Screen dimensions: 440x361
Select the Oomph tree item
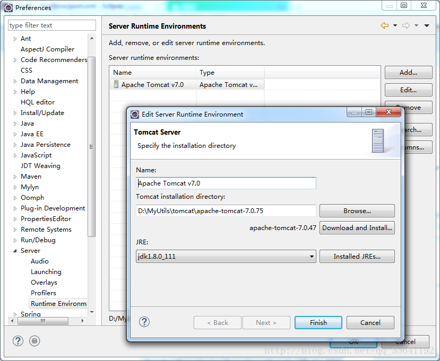[32, 198]
